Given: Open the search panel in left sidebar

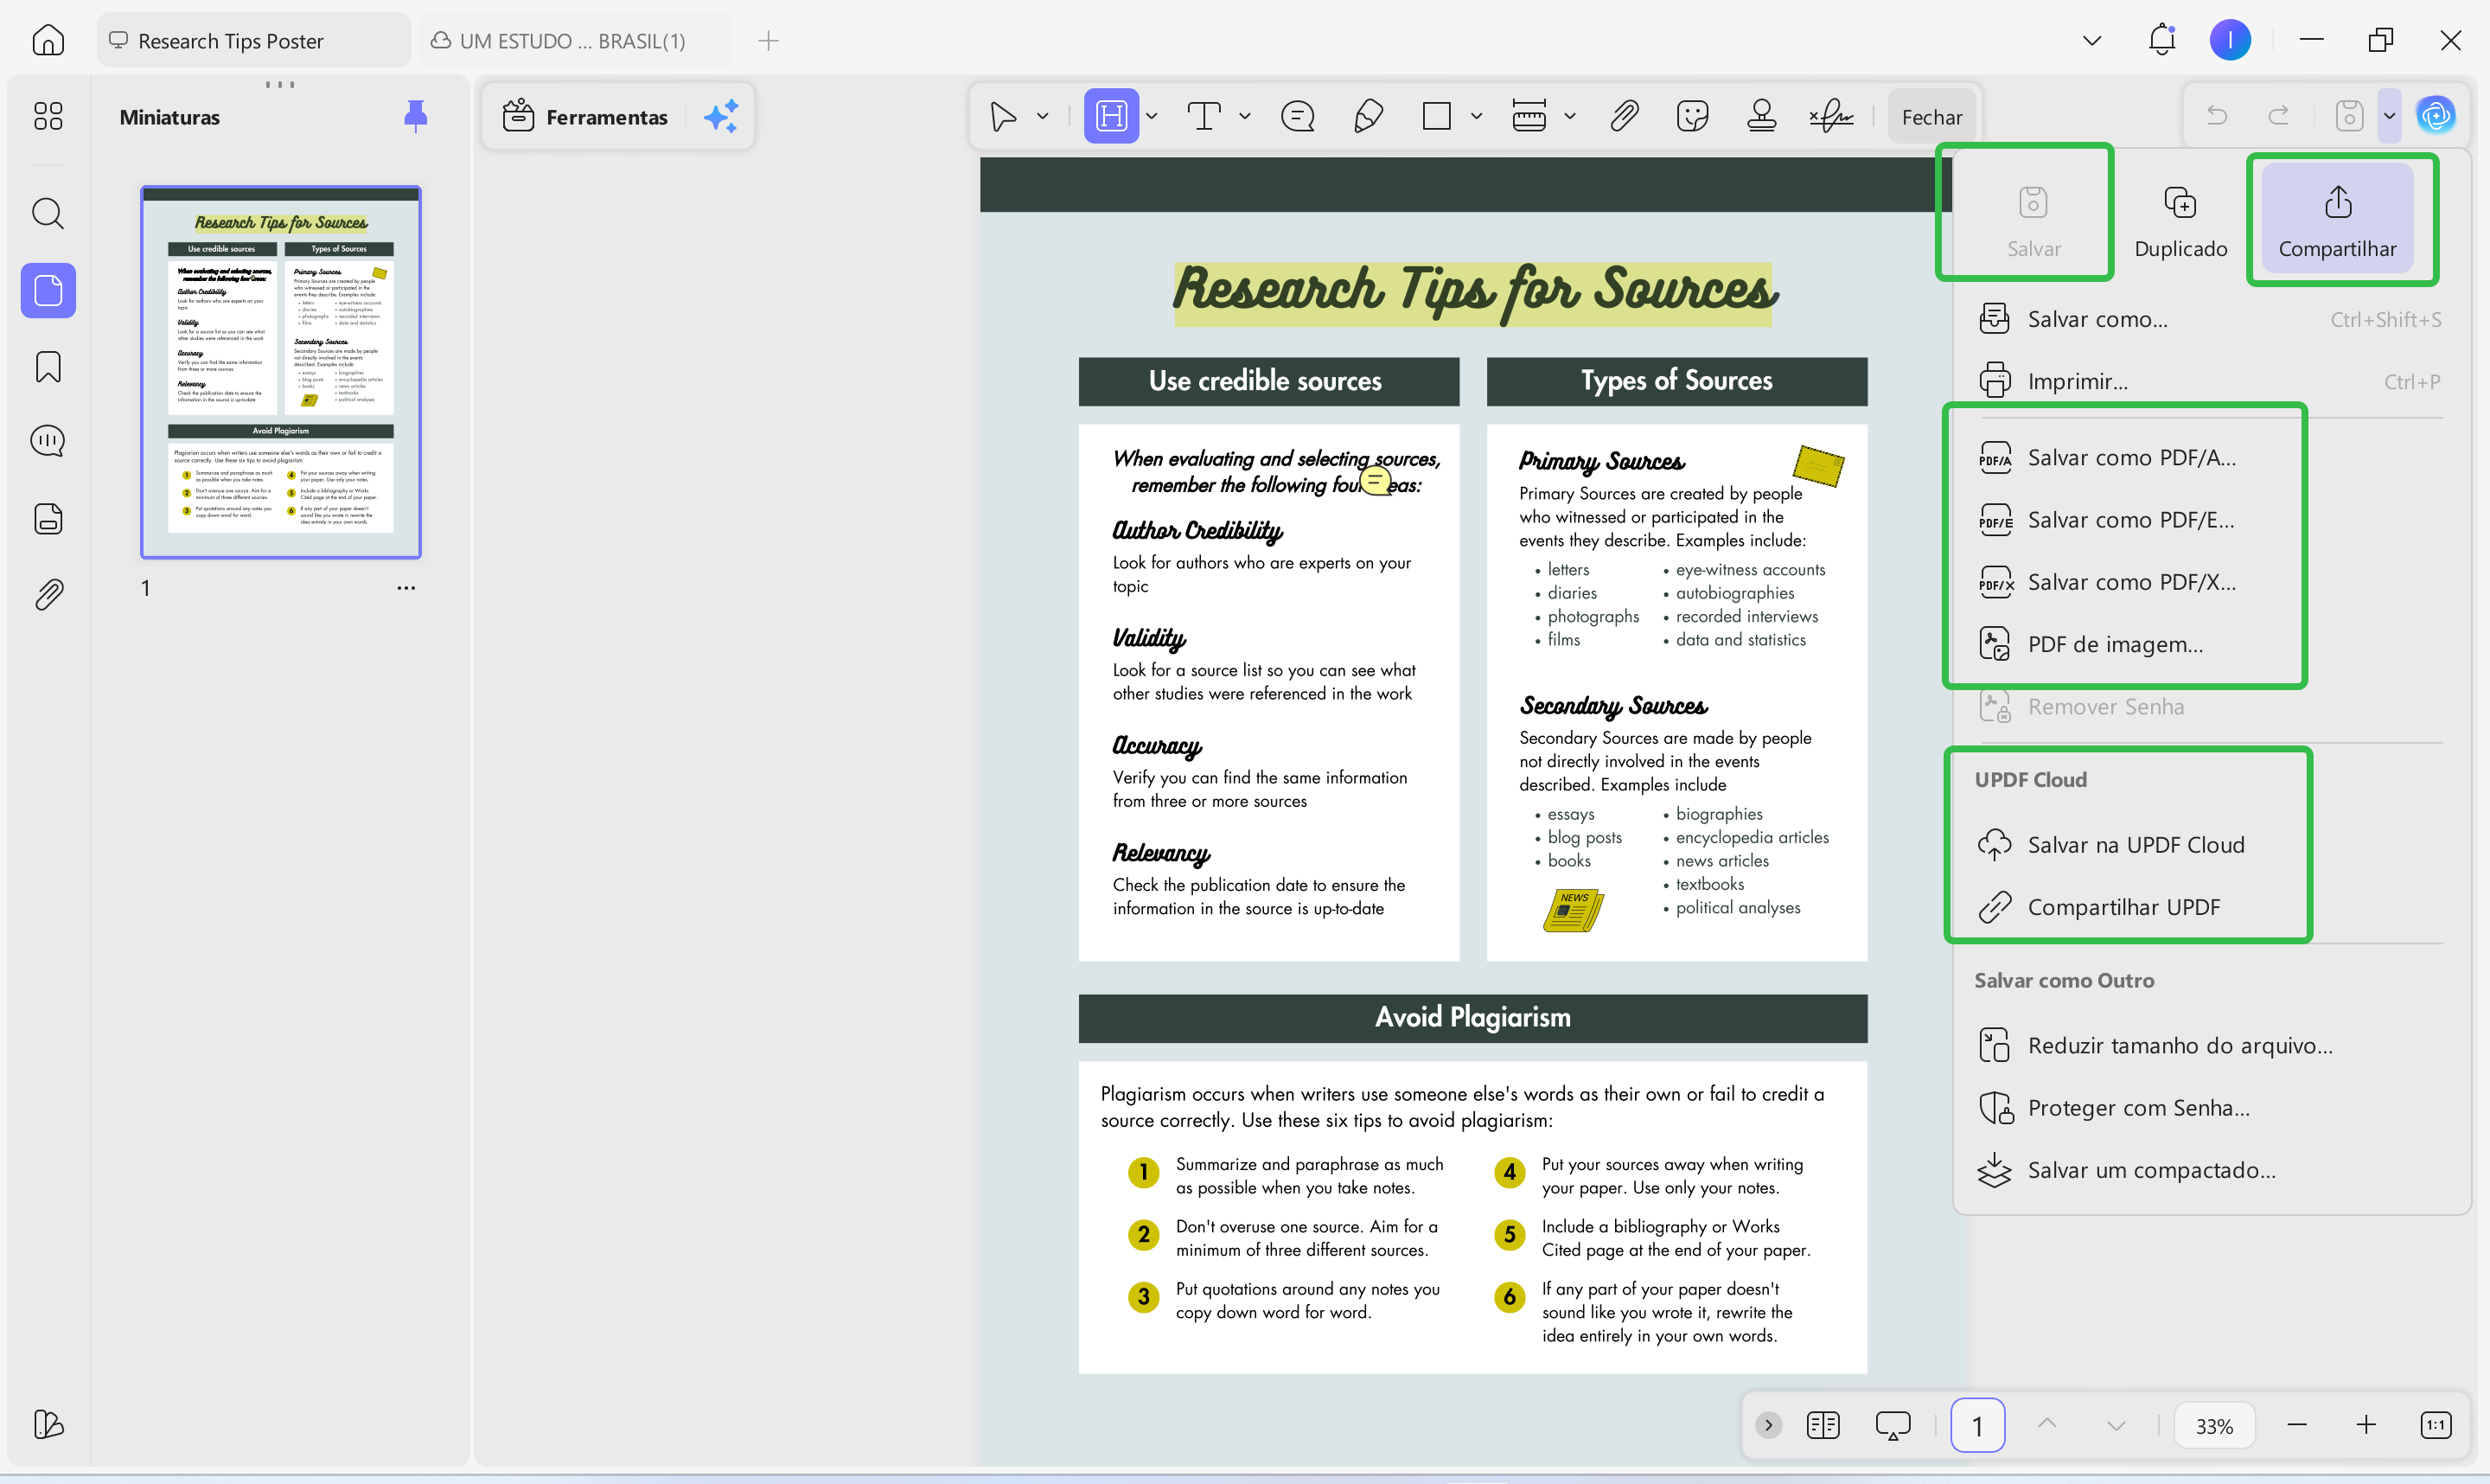Looking at the screenshot, I should [x=48, y=213].
